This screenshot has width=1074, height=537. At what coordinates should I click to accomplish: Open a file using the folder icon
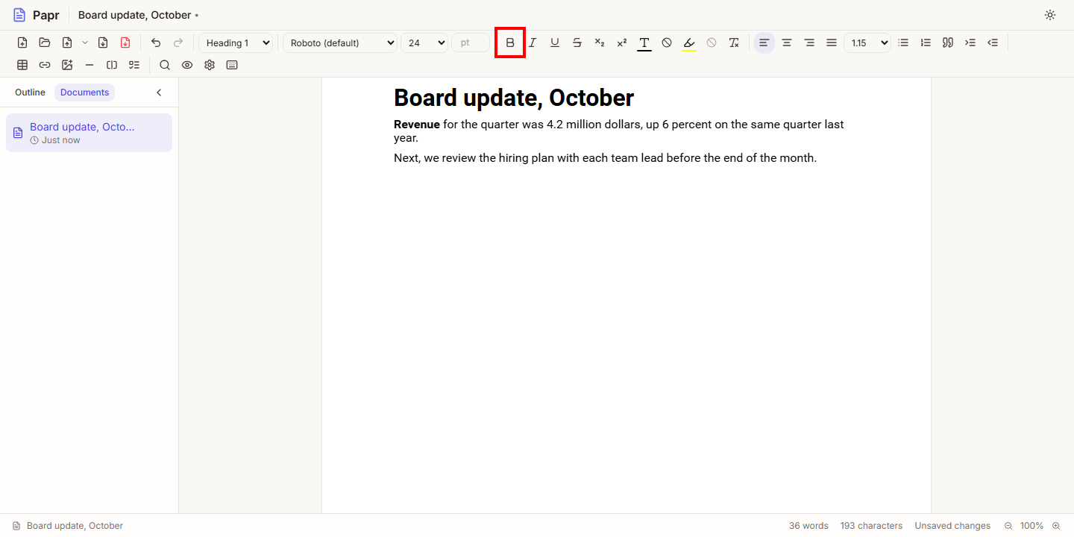[x=45, y=43]
